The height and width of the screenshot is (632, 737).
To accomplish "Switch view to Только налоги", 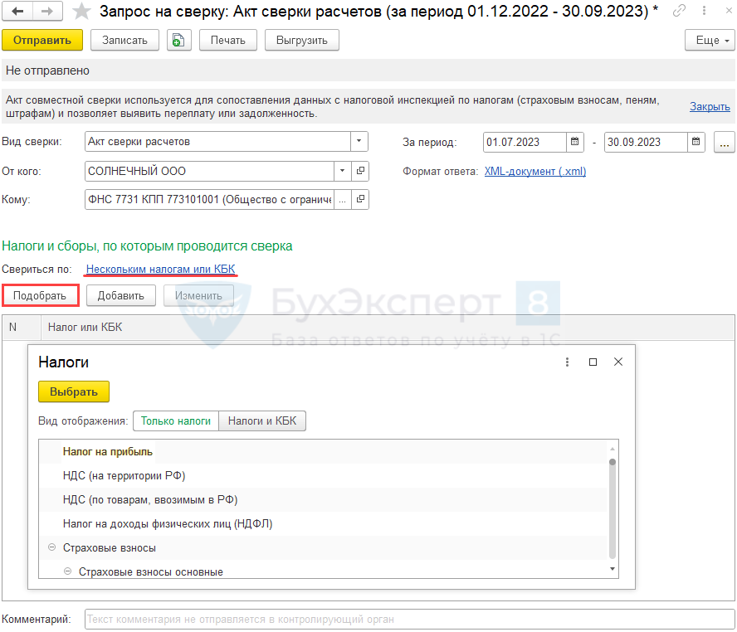I will point(176,421).
